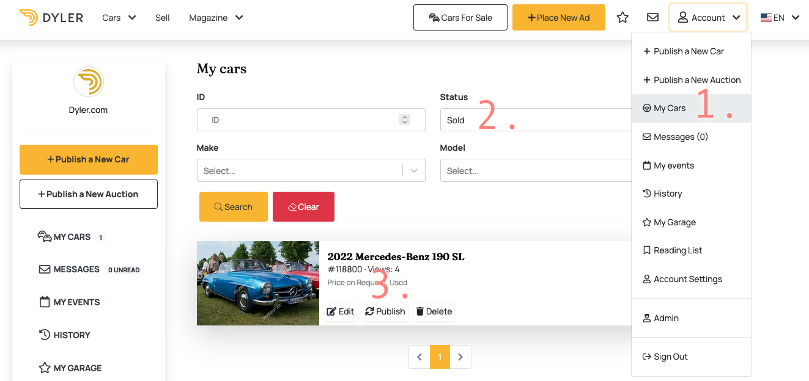Open My events in the account menu
The height and width of the screenshot is (381, 809).
[x=691, y=165]
